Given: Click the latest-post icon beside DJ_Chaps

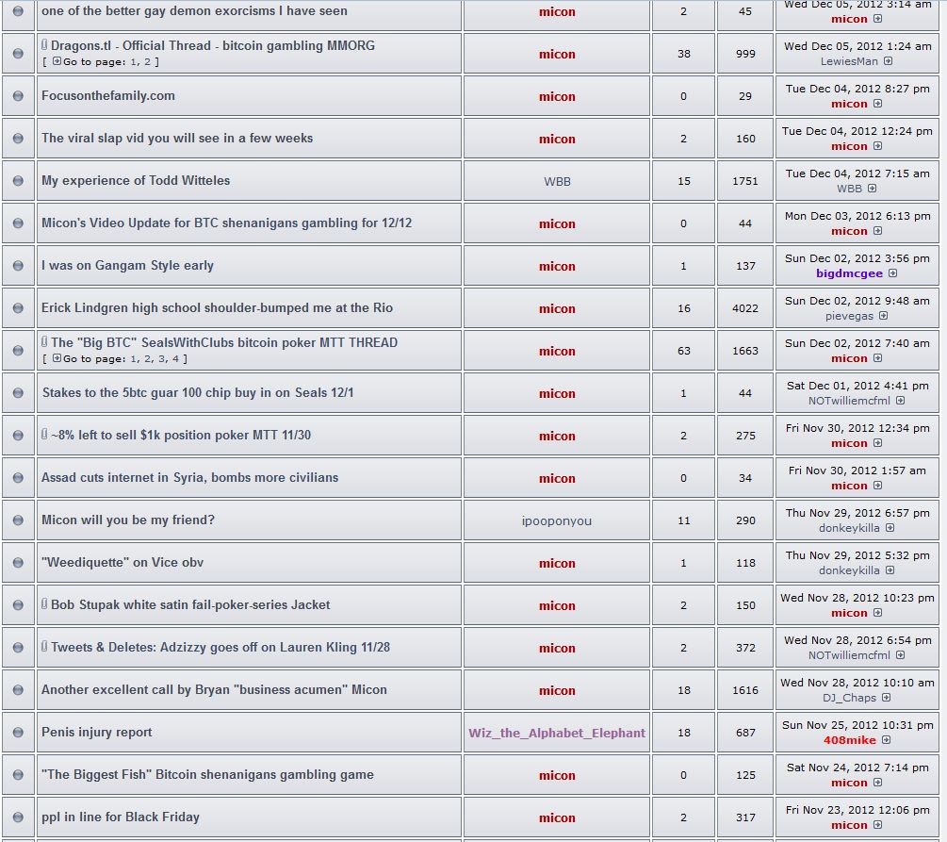Looking at the screenshot, I should pyautogui.click(x=886, y=698).
